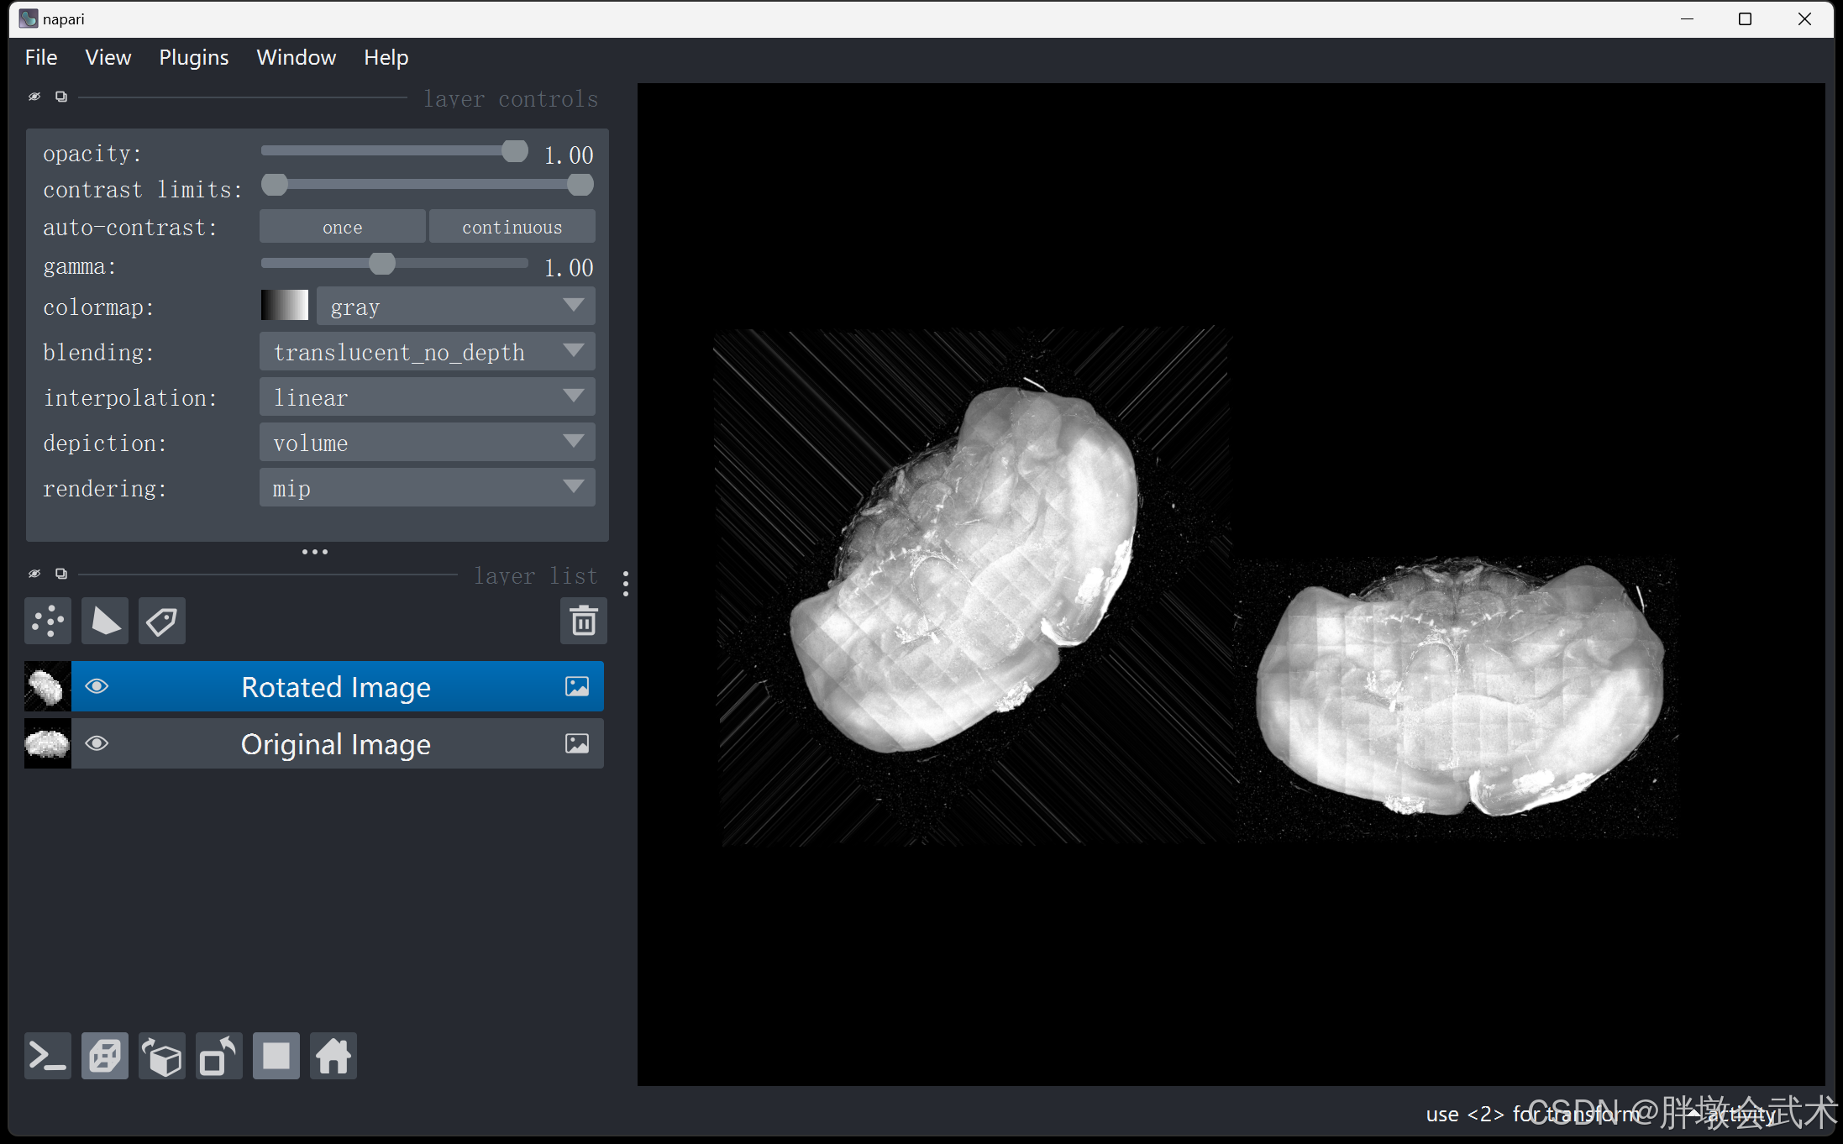Open the Plugins menu
The image size is (1843, 1144).
coord(193,57)
